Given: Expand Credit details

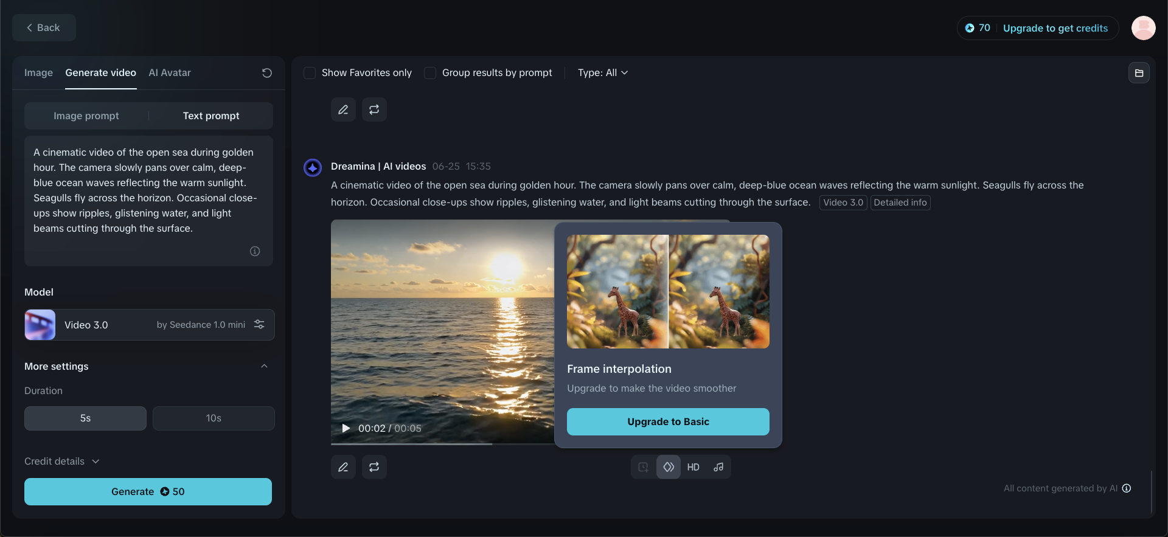Looking at the screenshot, I should click(x=62, y=462).
